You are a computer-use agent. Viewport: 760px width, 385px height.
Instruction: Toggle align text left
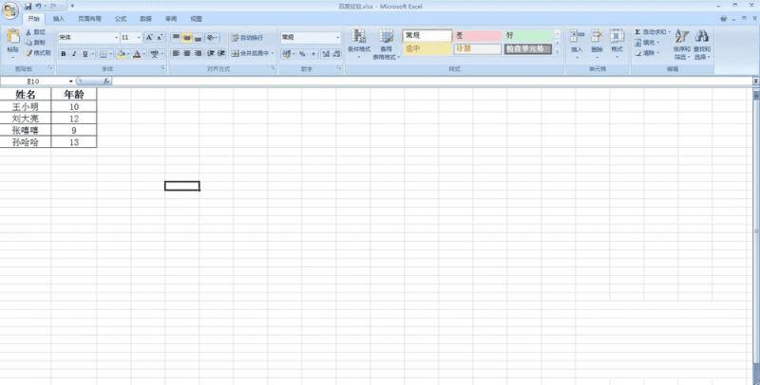pyautogui.click(x=176, y=53)
